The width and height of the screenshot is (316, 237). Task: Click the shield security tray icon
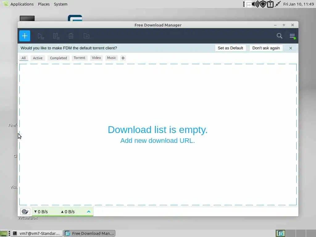(263, 4)
